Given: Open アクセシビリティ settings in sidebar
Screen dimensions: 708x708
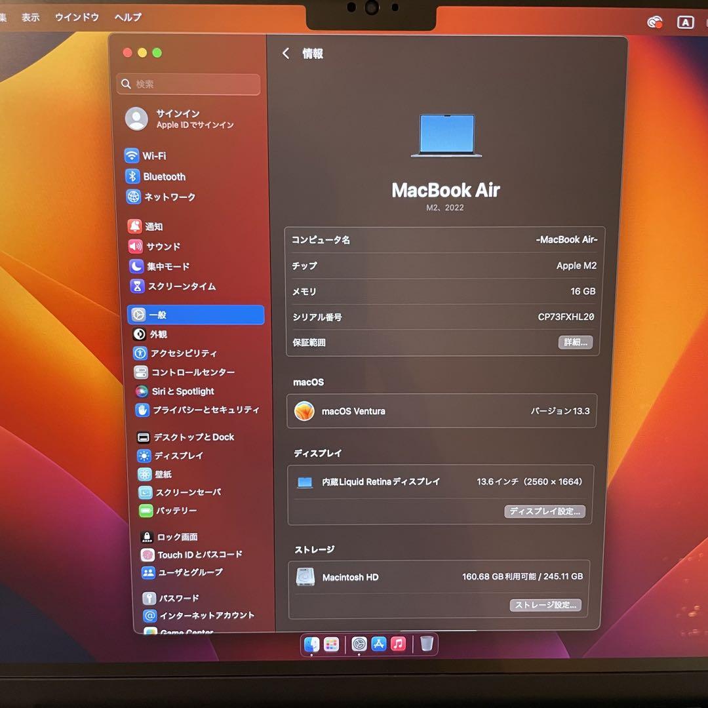Looking at the screenshot, I should (x=175, y=353).
